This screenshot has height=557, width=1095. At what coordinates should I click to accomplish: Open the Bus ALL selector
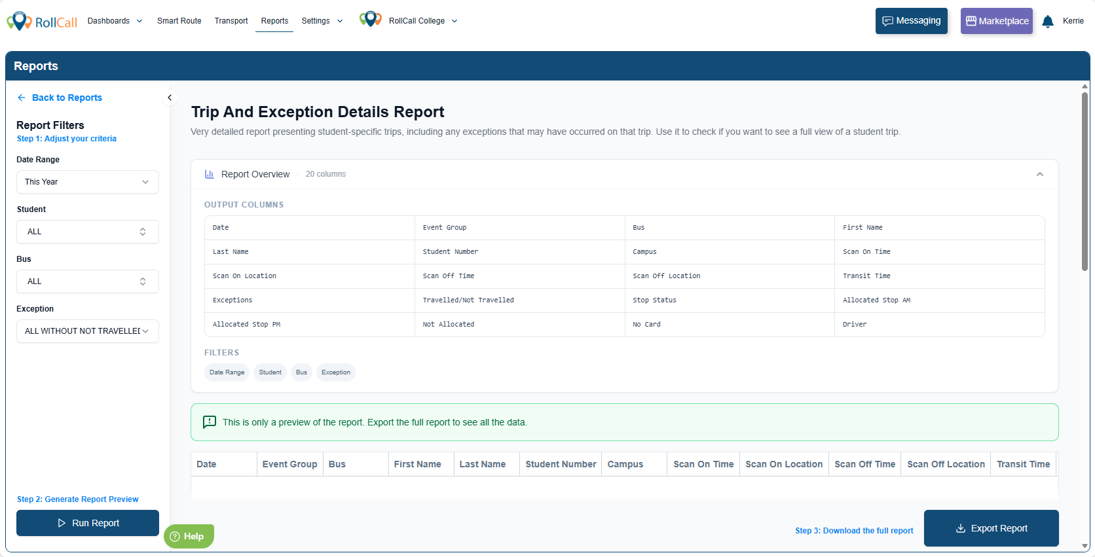tap(87, 281)
